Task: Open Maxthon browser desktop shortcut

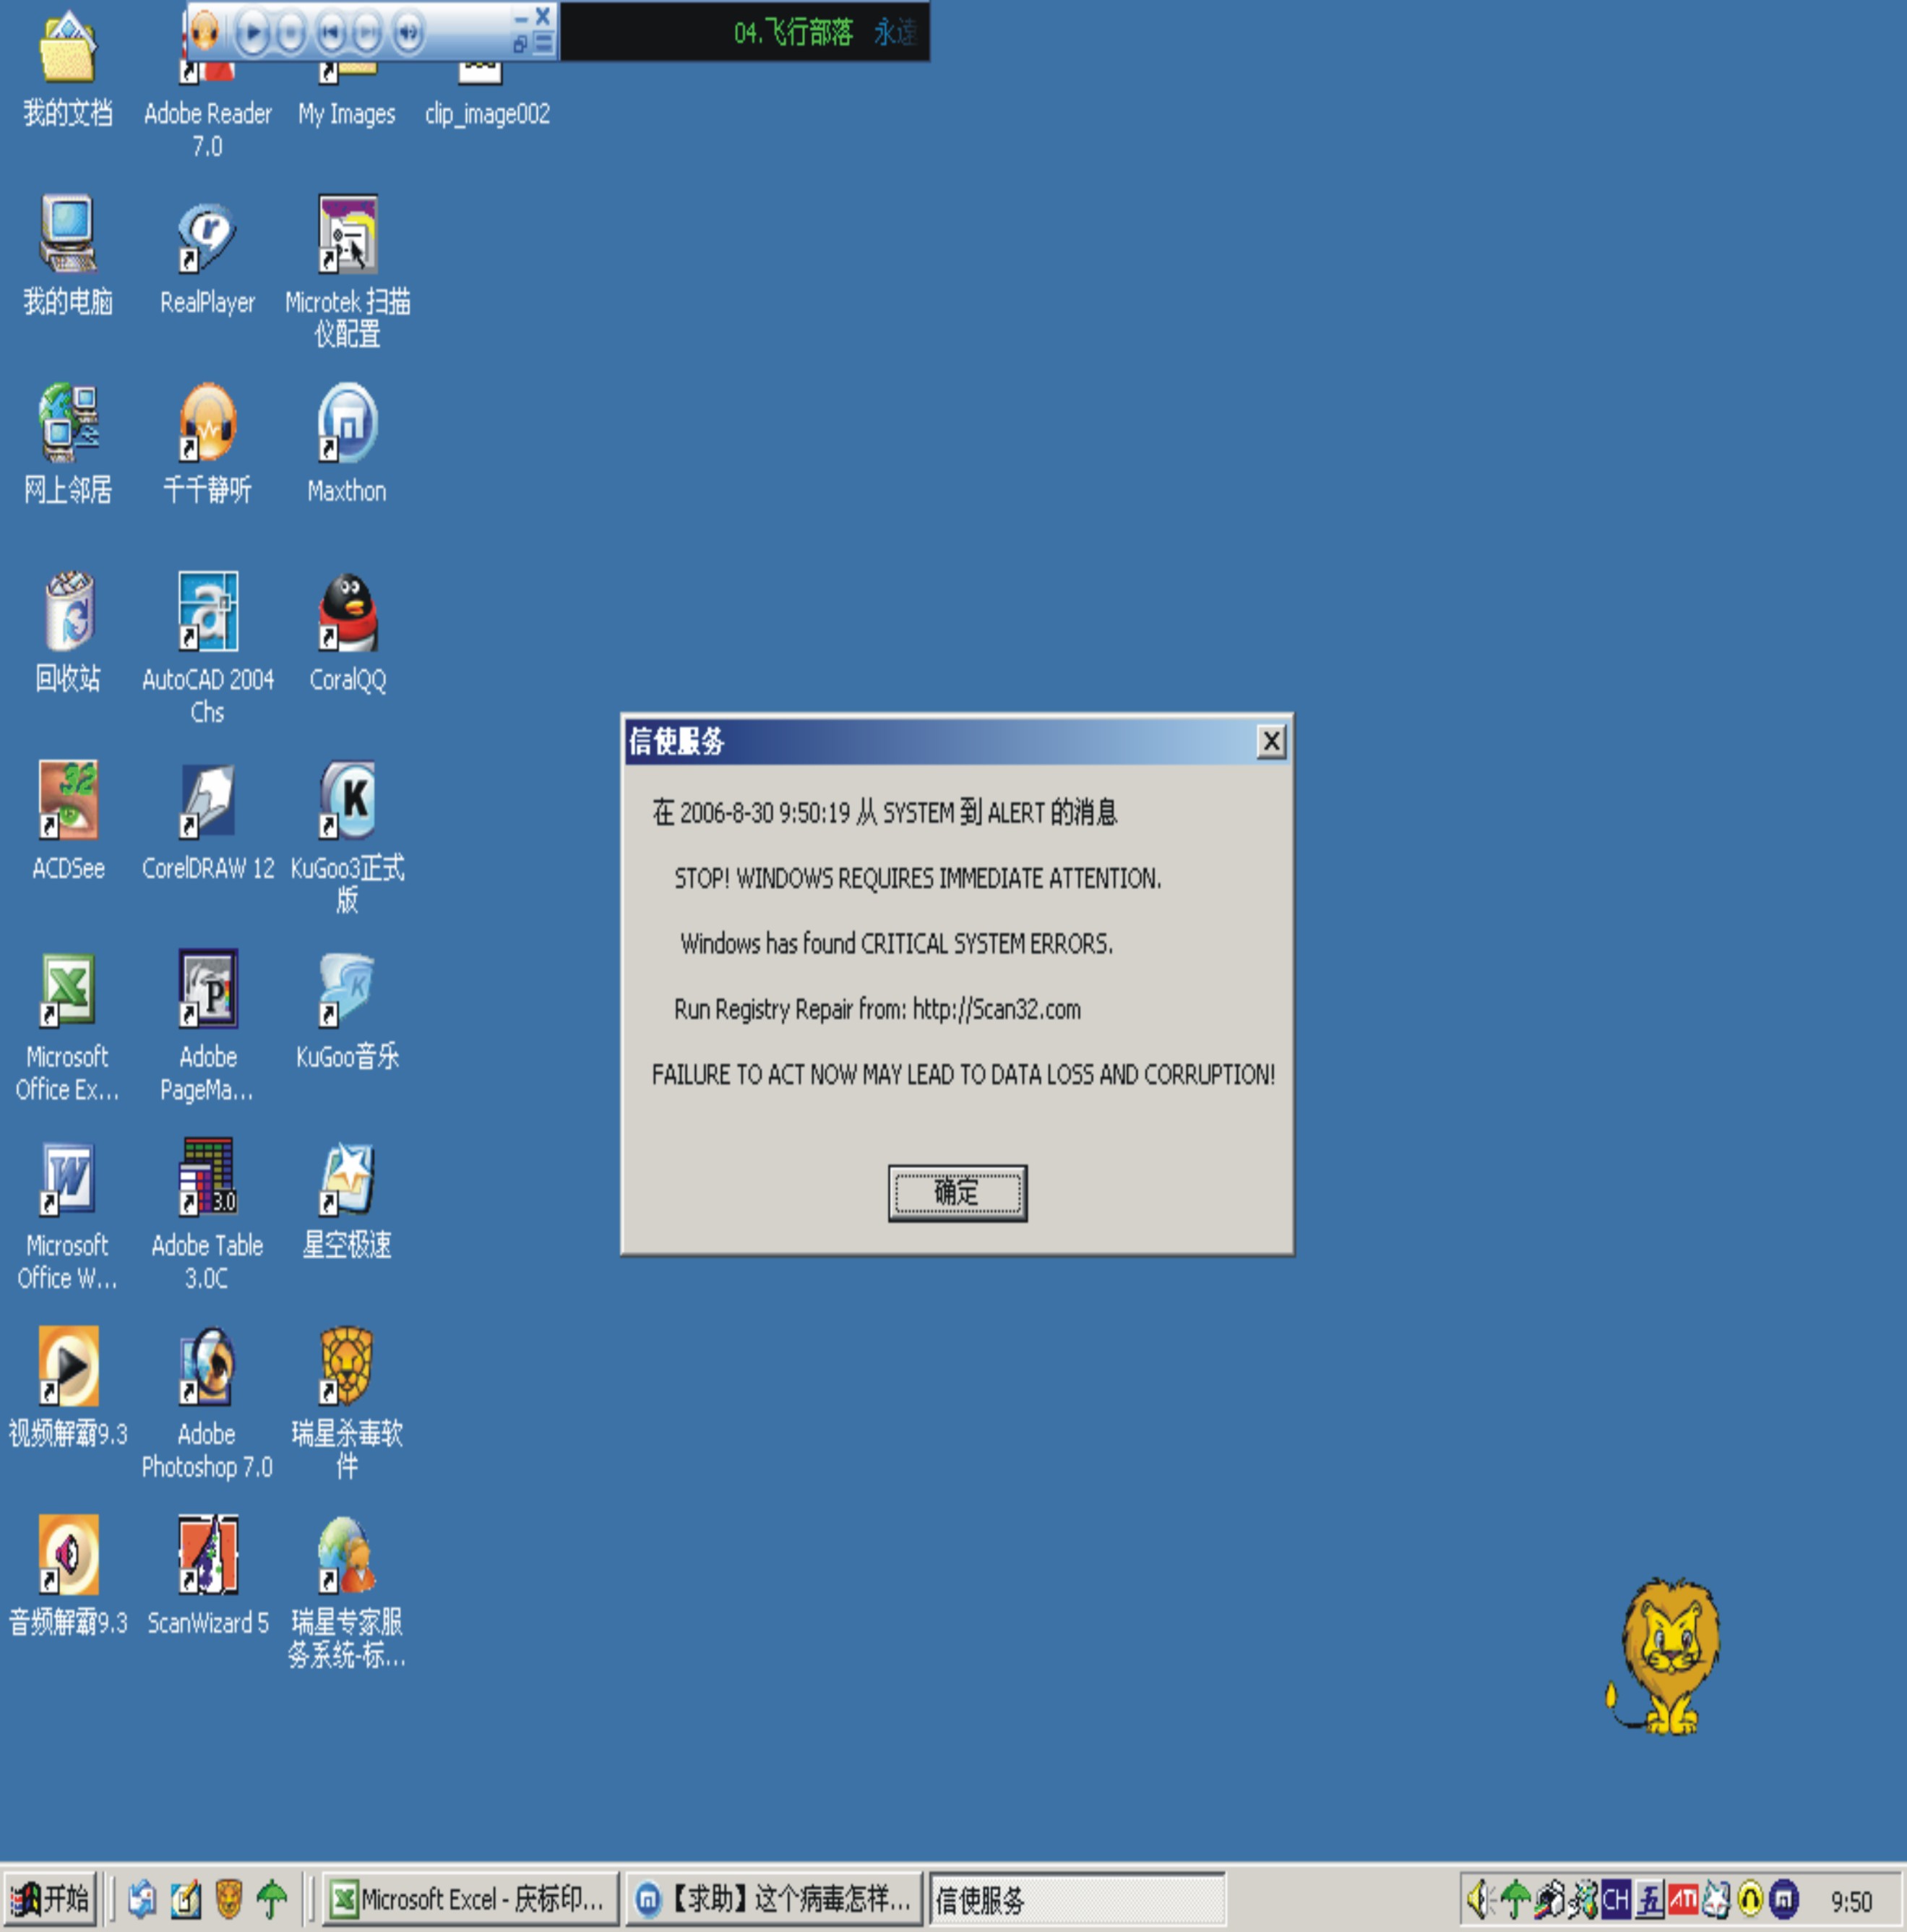Action: pyautogui.click(x=347, y=424)
